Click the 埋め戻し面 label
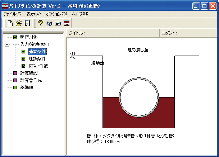This screenshot has width=219, height=157. pyautogui.click(x=138, y=50)
